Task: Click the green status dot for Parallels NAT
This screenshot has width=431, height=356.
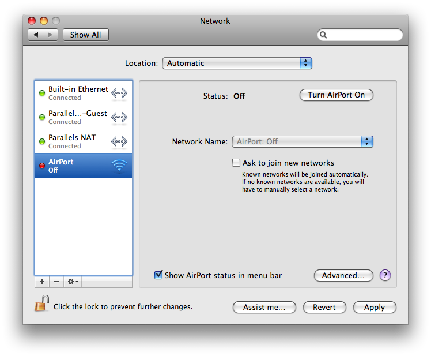Action: (42, 141)
